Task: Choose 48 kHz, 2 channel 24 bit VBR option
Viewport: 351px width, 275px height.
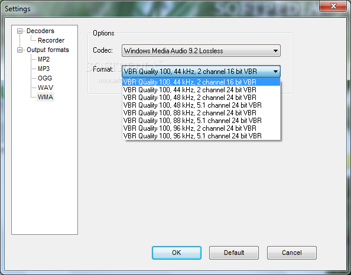Action: click(201, 98)
